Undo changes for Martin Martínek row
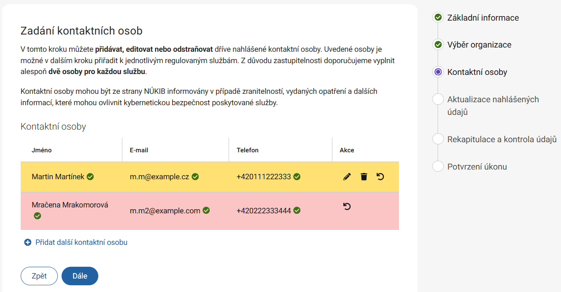Viewport: 561px width, 292px height. pyautogui.click(x=380, y=177)
